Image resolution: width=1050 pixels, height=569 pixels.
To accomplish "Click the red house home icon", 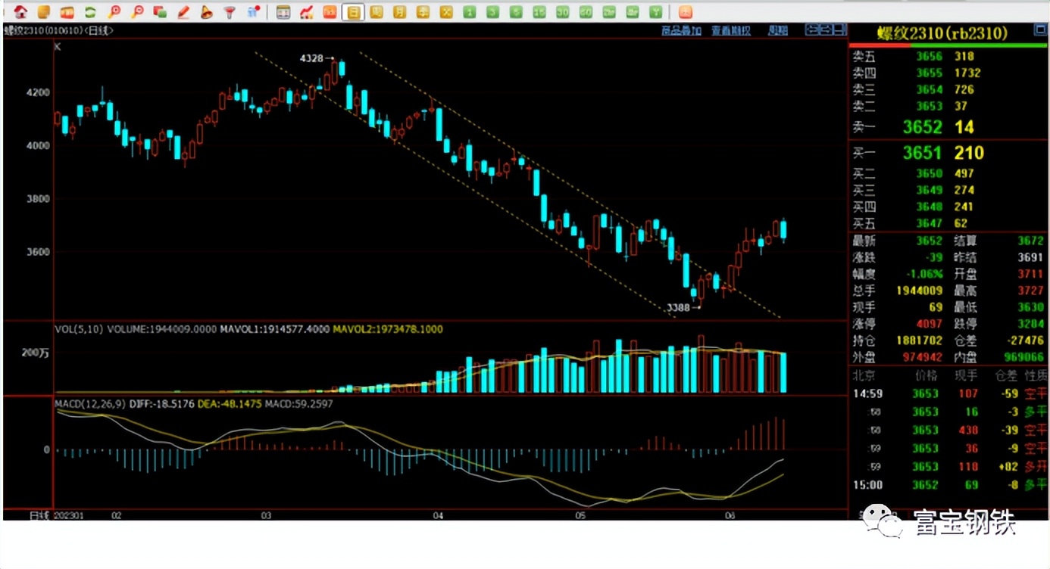I will pyautogui.click(x=21, y=12).
